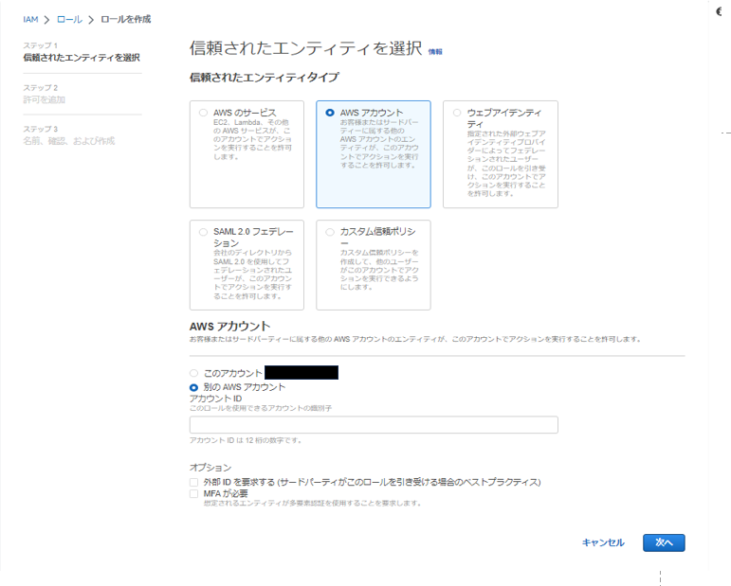Enable the 外部 ID を要求する checkbox
This screenshot has height=586, width=731.
(x=194, y=482)
